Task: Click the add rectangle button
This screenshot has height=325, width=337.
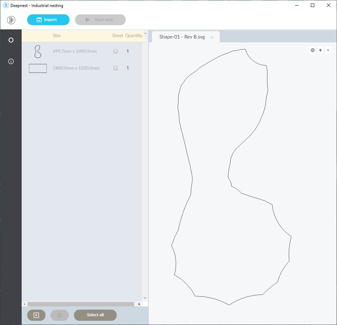Action: [x=36, y=315]
